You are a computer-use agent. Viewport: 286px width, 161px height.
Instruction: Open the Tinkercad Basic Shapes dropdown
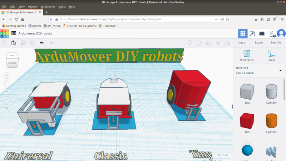pos(259,70)
